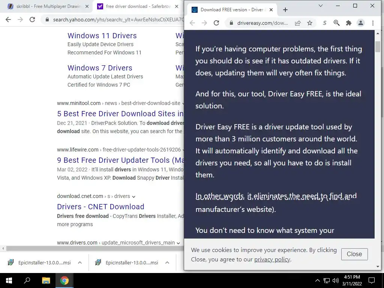Viewport: 384px width, 288px height.
Task: Close the skribbl tab
Action: (87, 6)
